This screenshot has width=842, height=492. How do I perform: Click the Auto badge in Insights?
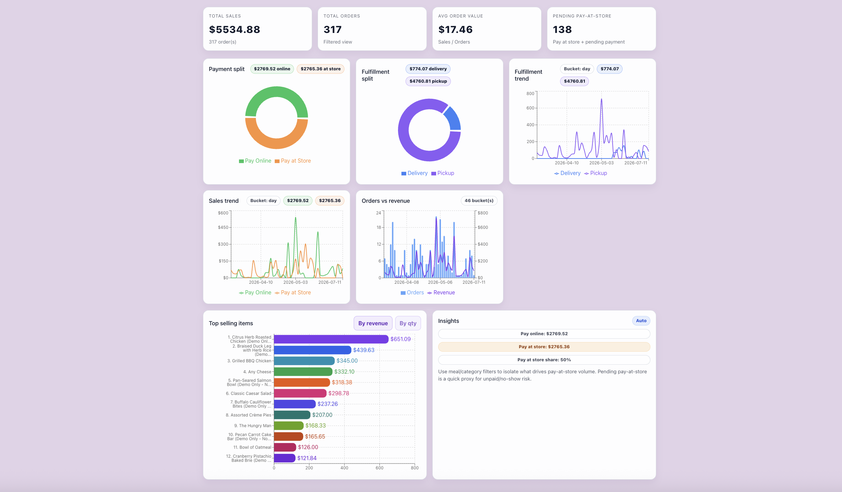(641, 320)
